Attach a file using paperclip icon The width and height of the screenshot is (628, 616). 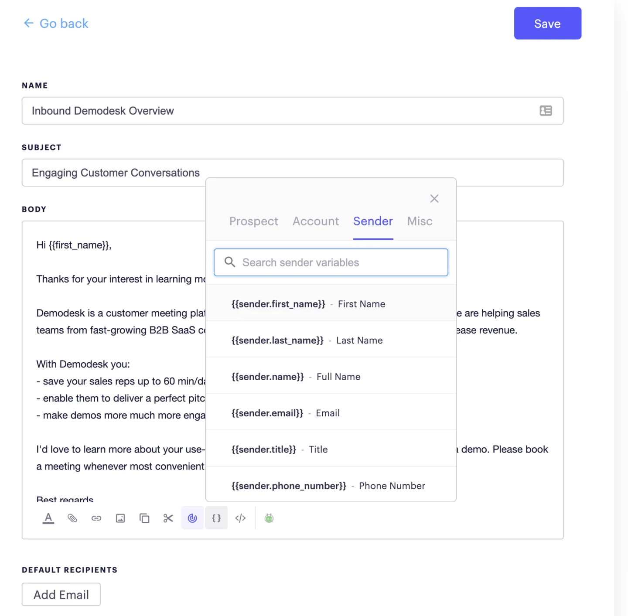[x=72, y=518]
